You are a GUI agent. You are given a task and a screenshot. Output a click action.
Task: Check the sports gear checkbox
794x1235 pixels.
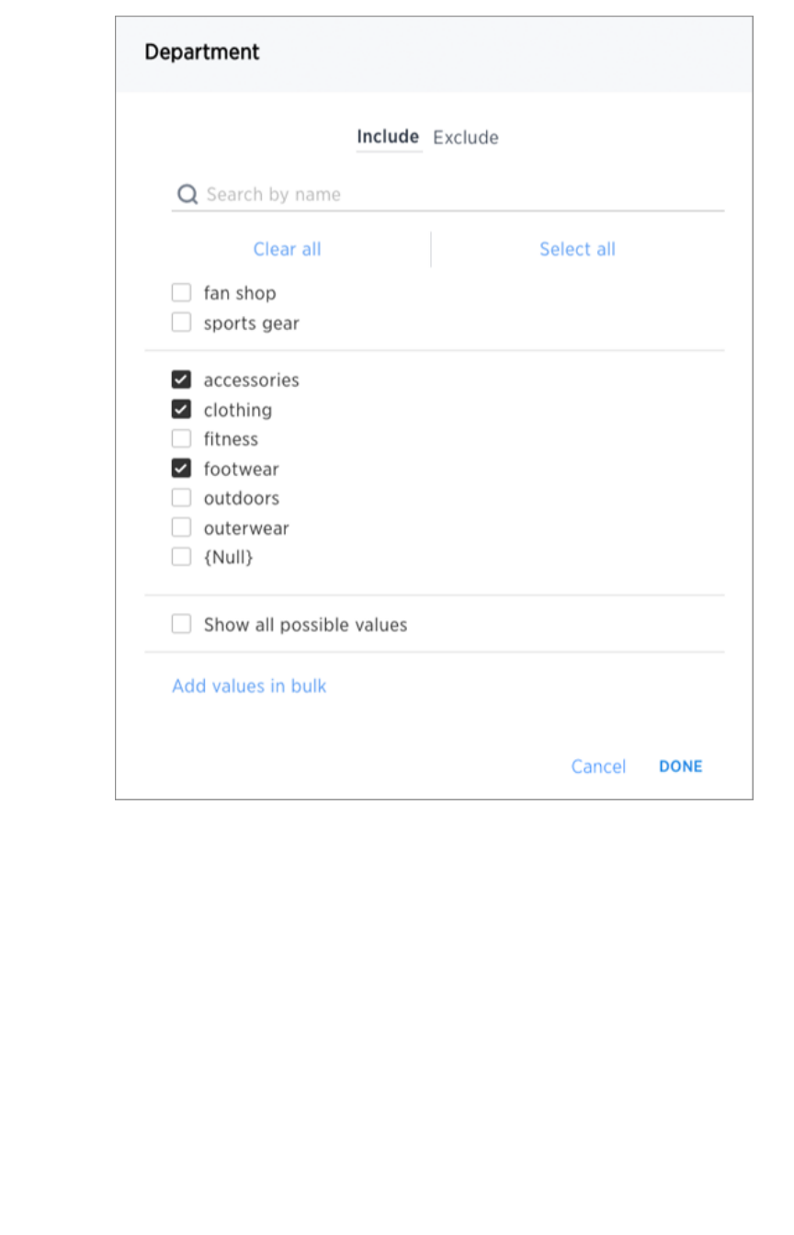[182, 323]
